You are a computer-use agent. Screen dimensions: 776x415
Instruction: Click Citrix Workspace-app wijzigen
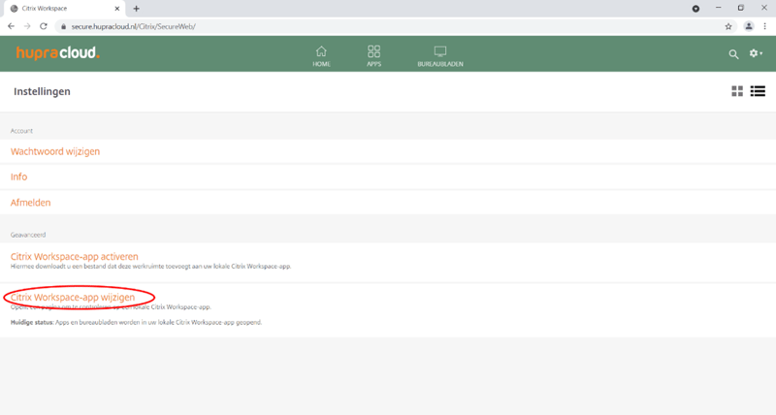click(x=73, y=297)
